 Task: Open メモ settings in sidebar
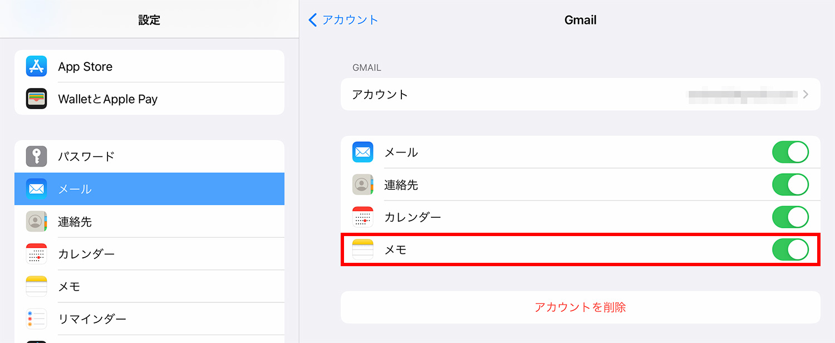(149, 286)
